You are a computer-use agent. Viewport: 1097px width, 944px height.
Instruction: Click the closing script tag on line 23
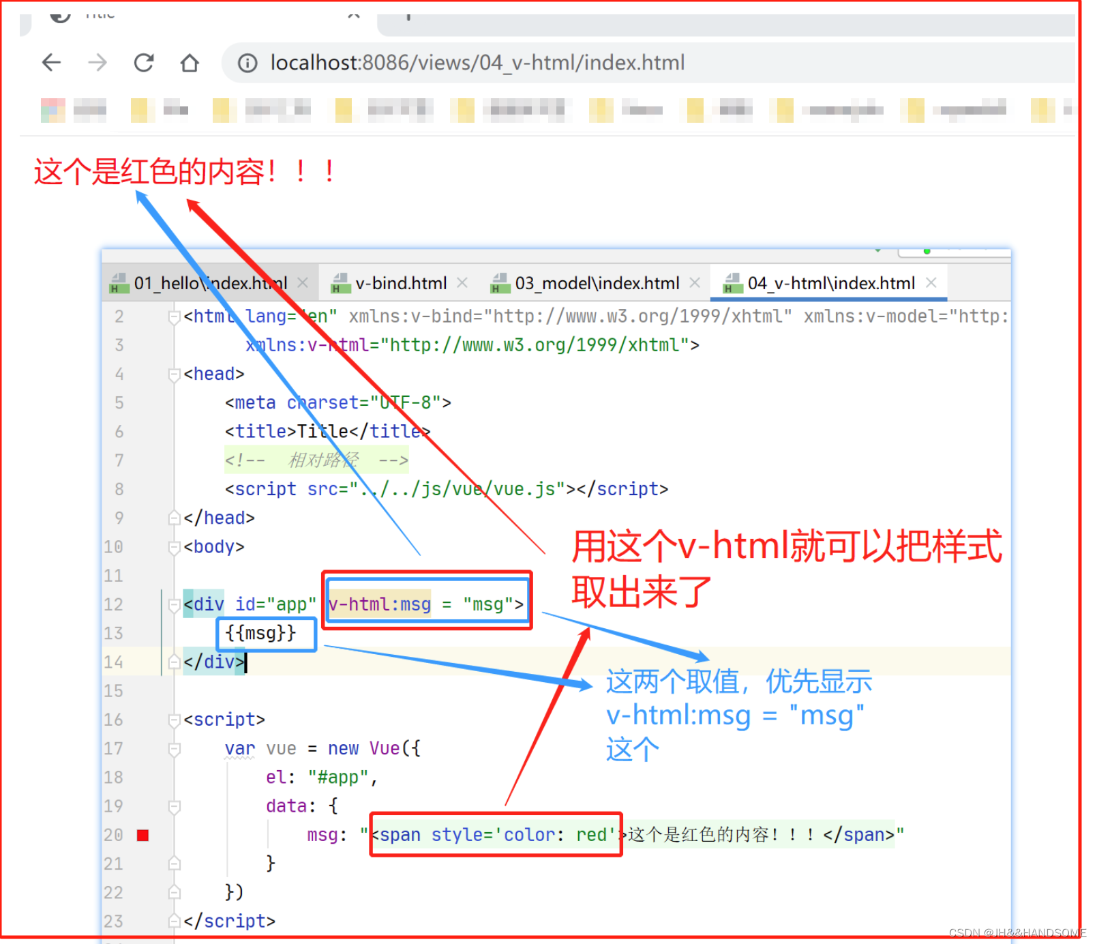(229, 921)
